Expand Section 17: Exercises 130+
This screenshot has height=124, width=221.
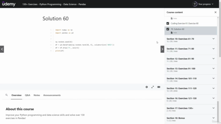pyautogui.click(x=191, y=109)
